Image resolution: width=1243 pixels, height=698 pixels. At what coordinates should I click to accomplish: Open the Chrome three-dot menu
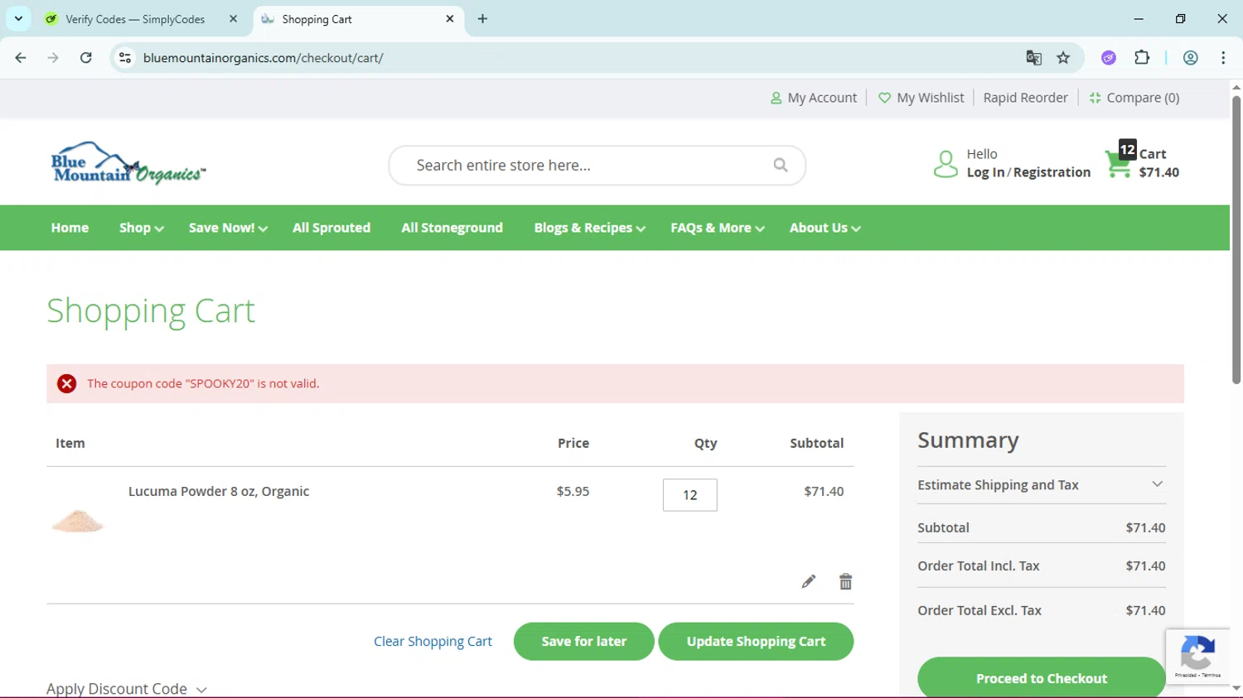tap(1223, 58)
